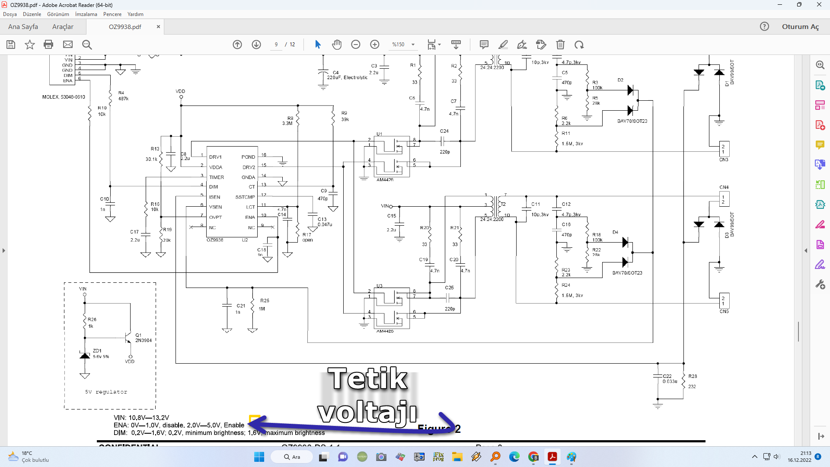Print the document using printer icon
Screen dimensions: 830x467
coord(48,45)
